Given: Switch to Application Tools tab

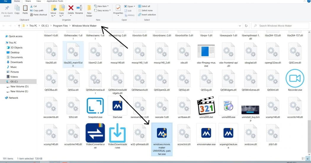Looking at the screenshot, I should [55, 1].
